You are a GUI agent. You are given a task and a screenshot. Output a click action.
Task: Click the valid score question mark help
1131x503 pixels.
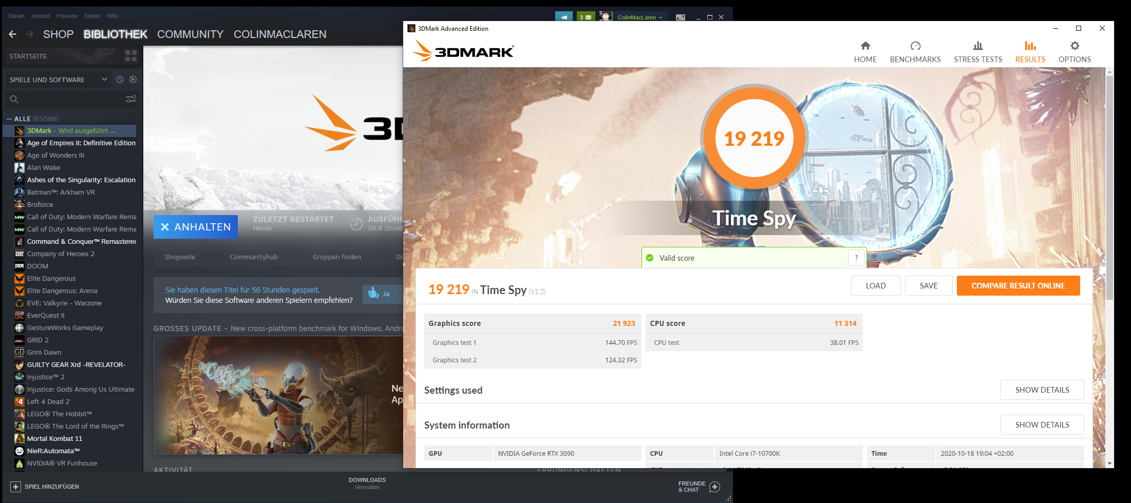(x=856, y=258)
